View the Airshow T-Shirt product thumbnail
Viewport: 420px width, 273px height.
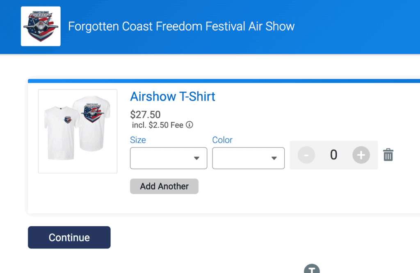[78, 131]
